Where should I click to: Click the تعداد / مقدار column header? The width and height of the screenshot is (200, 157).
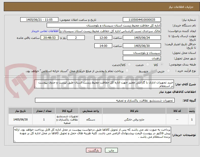(x=44, y=111)
